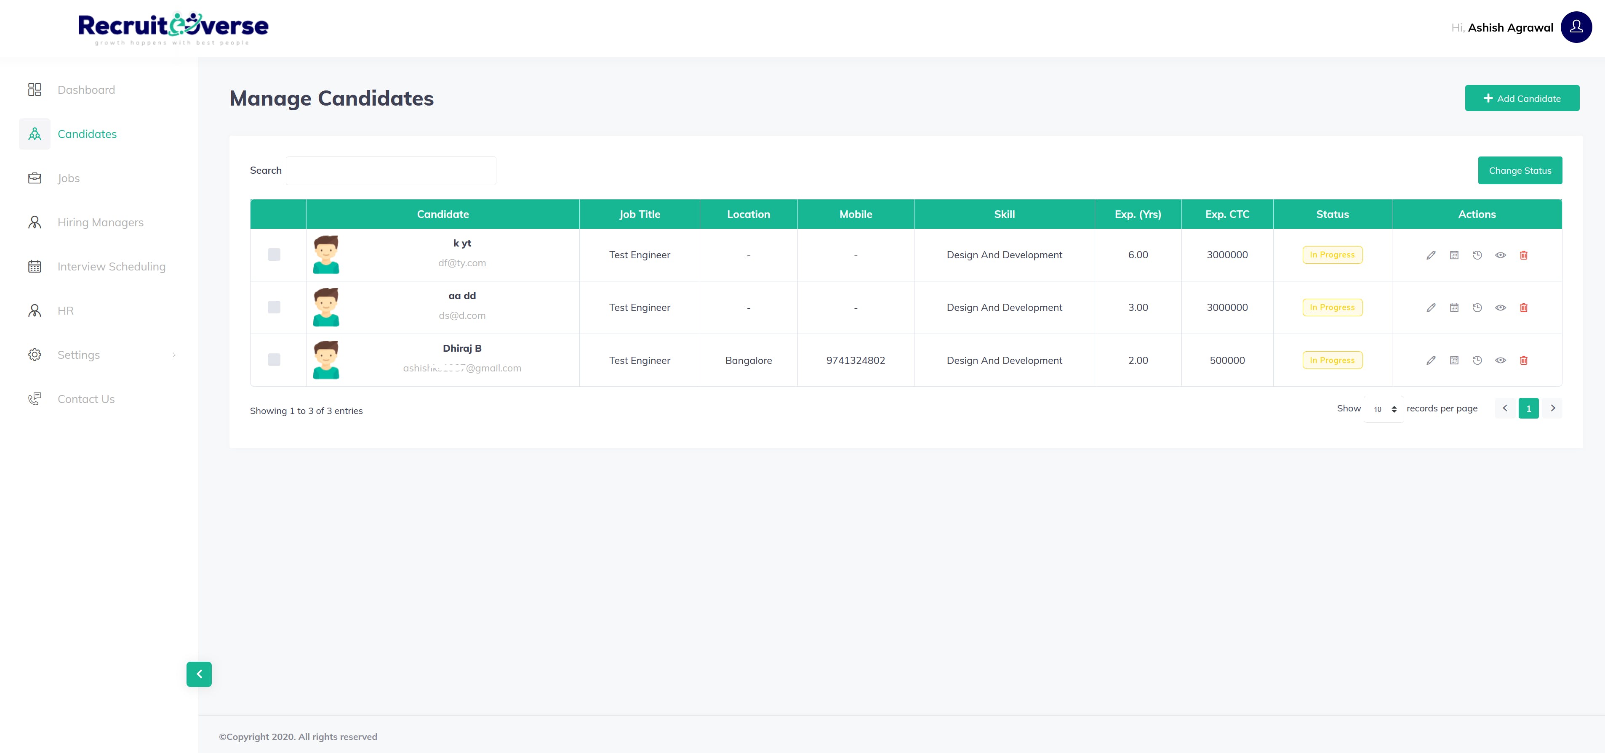
Task: Tick the checkbox for candidate k yt
Action: coord(274,255)
